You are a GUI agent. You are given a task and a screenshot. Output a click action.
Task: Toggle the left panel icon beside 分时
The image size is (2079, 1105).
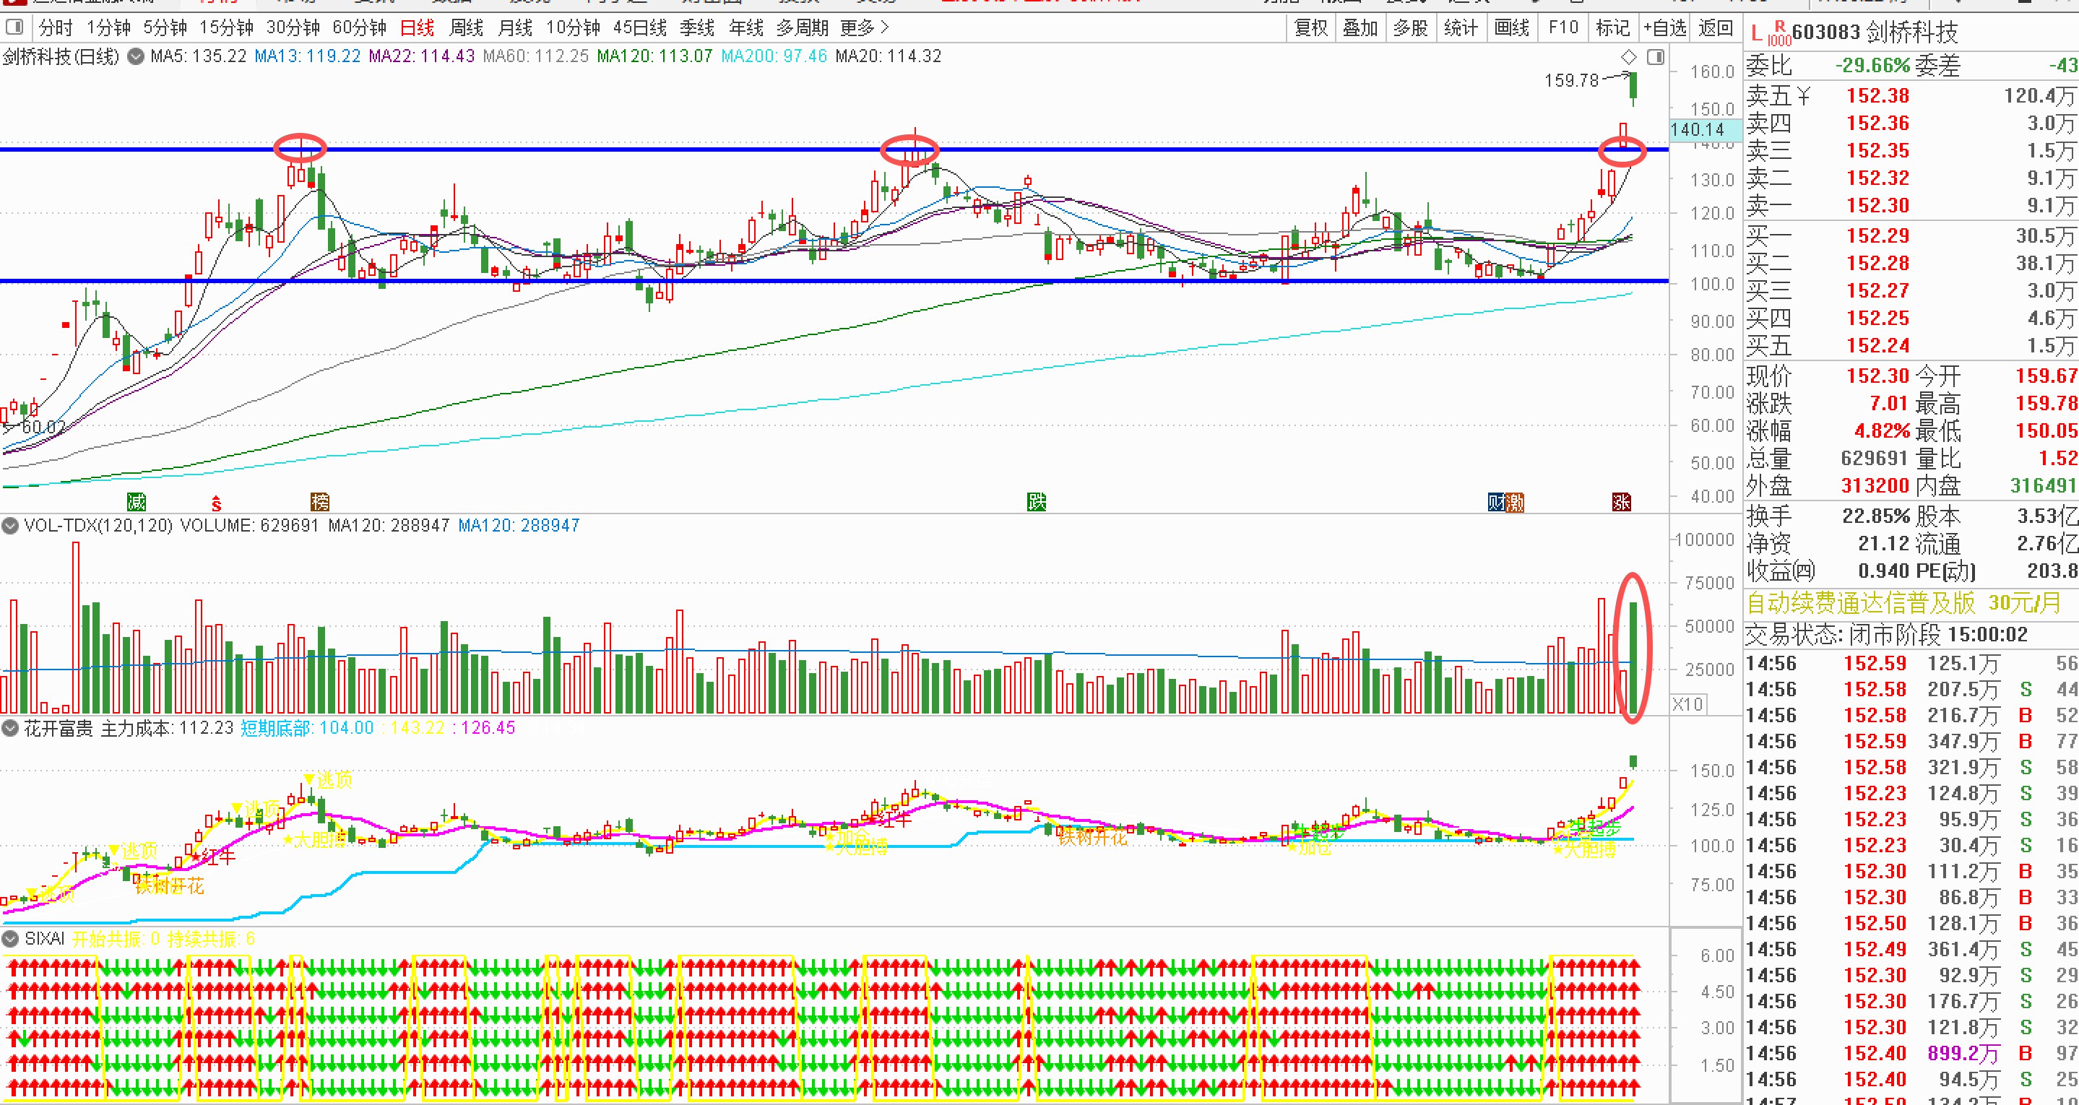(x=14, y=27)
